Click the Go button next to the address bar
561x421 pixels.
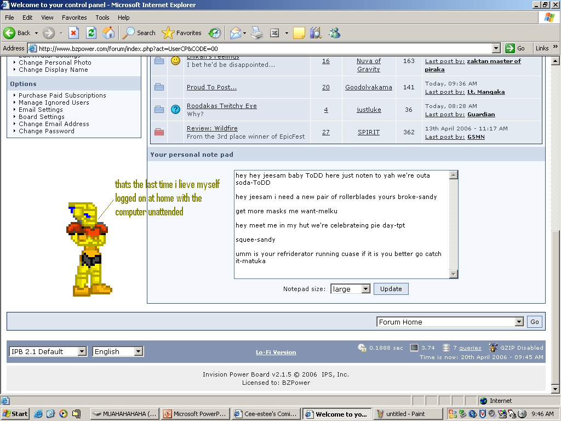coord(516,48)
